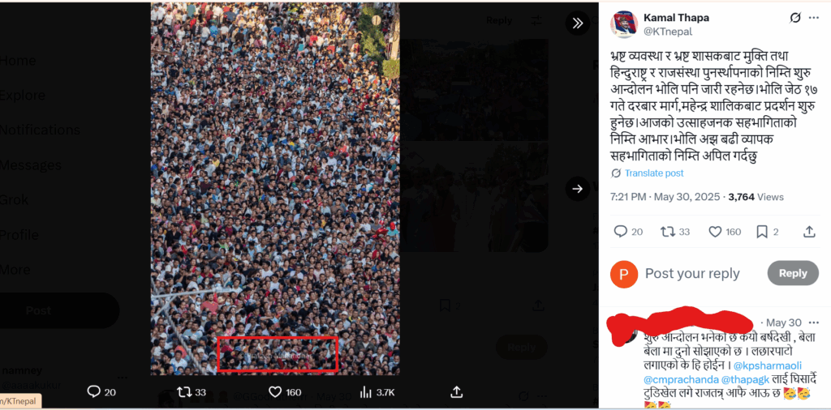Open the more options menu beside Kamal Thapa
Image resolution: width=831 pixels, height=410 pixels.
pyautogui.click(x=813, y=18)
